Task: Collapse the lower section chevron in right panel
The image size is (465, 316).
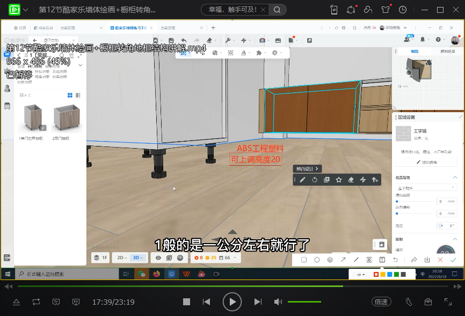Action: [455, 239]
